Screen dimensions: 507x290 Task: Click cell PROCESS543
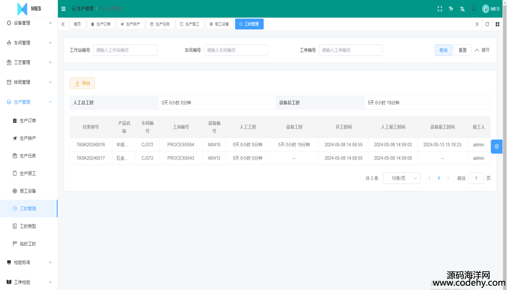181,158
